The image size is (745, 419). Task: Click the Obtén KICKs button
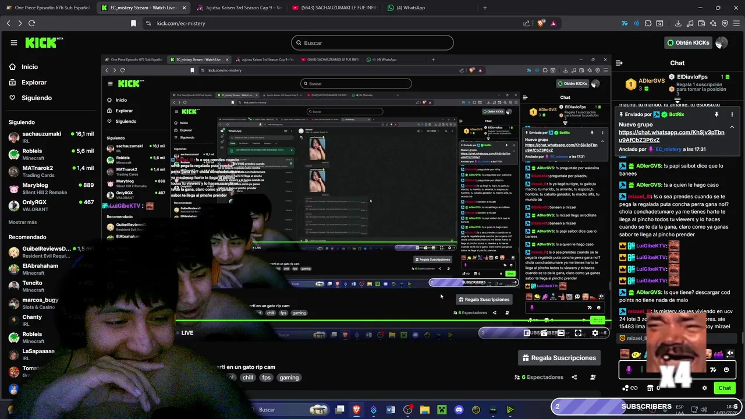688,42
